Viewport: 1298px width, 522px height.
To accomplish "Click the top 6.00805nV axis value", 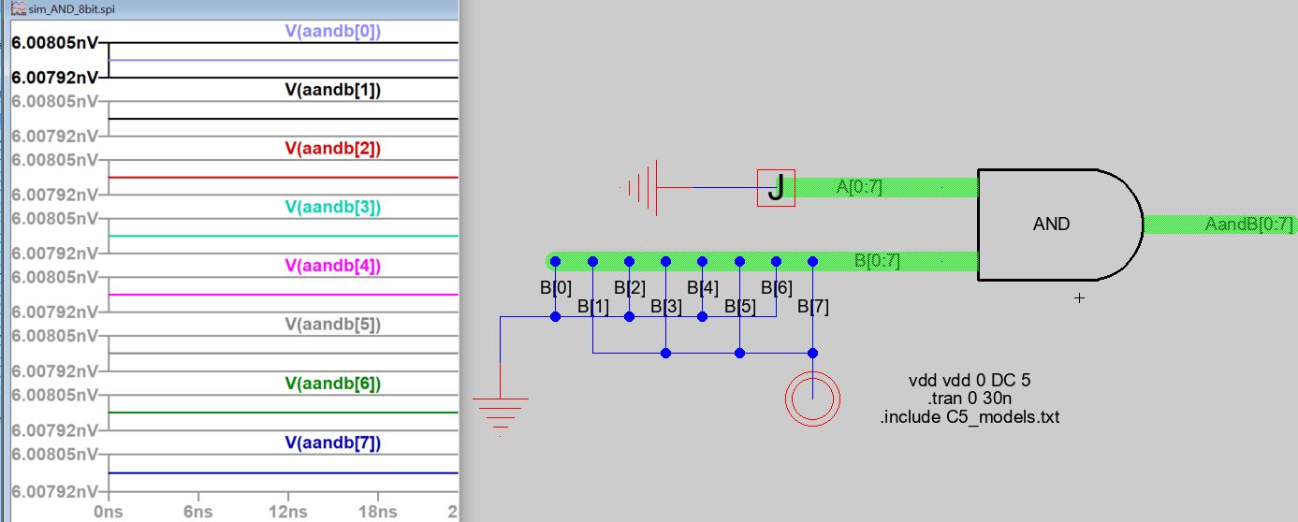I will (53, 42).
